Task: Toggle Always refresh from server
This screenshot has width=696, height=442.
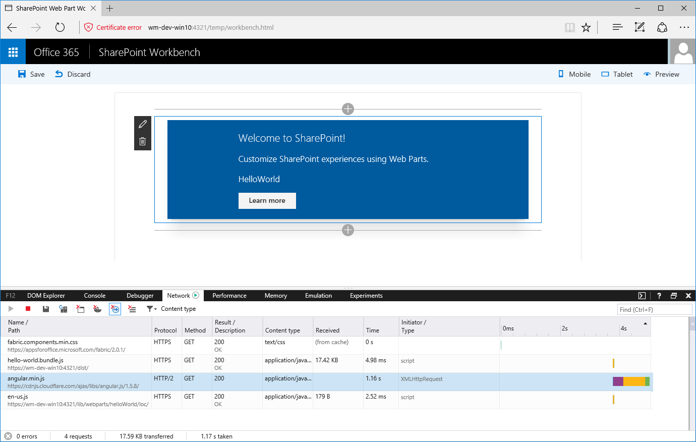Action: pyautogui.click(x=63, y=309)
